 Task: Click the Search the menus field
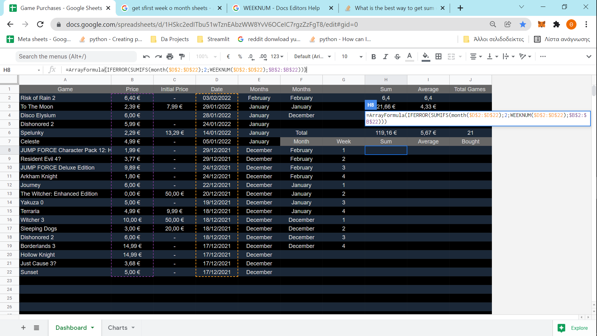76,57
